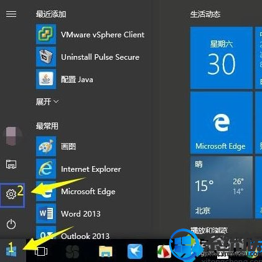The height and width of the screenshot is (262, 262).
Task: Click the Windows Start button
Action: tap(11, 251)
